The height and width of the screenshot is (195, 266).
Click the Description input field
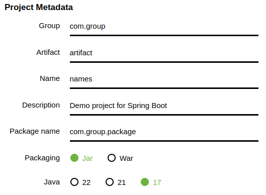(164, 106)
